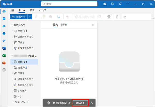Launch Excel from the left rail

[x=4, y=56]
